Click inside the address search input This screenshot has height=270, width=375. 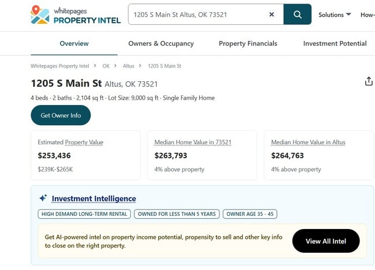[196, 14]
